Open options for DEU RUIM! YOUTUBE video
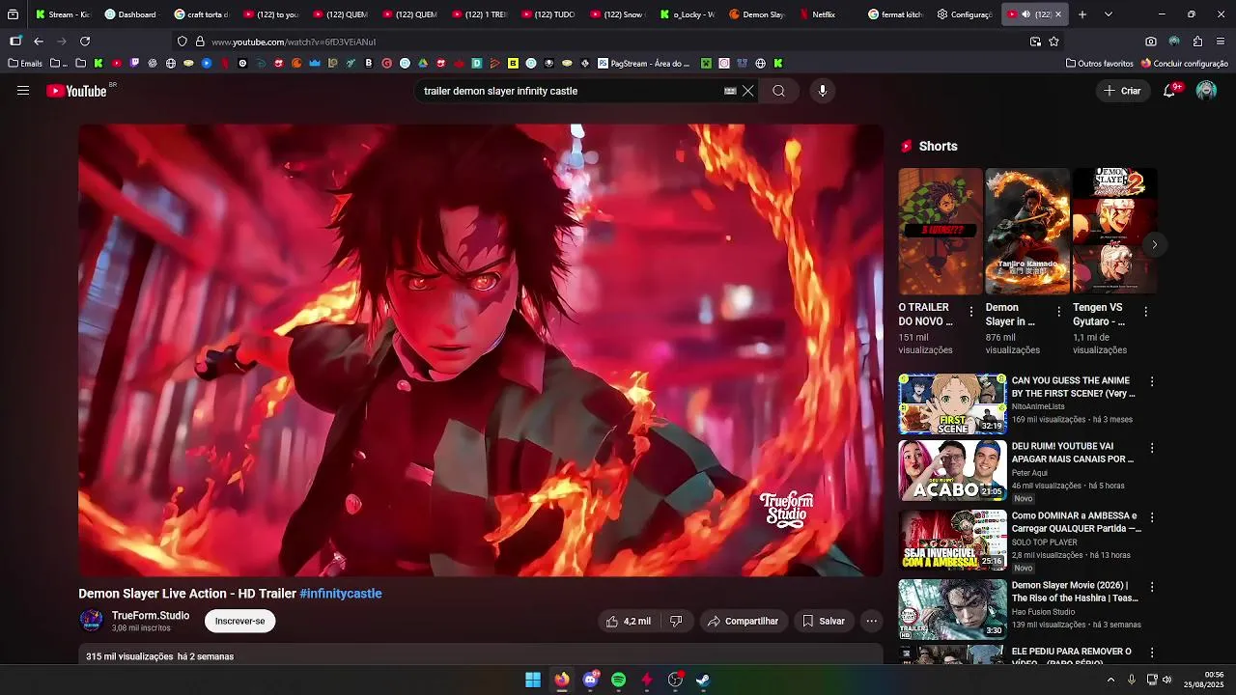This screenshot has width=1236, height=695. point(1151,448)
